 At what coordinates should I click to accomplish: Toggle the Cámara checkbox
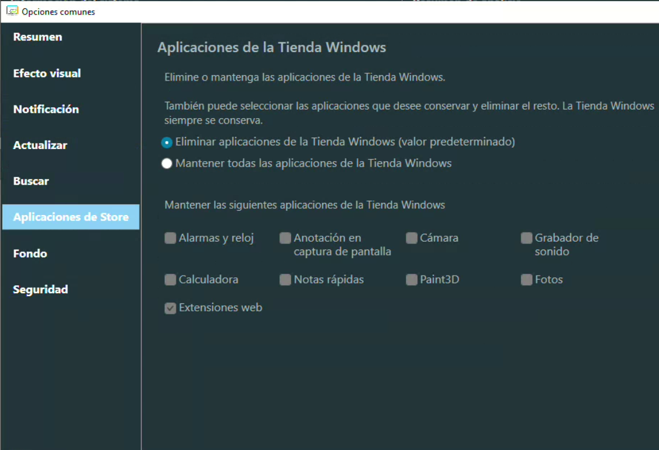tap(412, 238)
